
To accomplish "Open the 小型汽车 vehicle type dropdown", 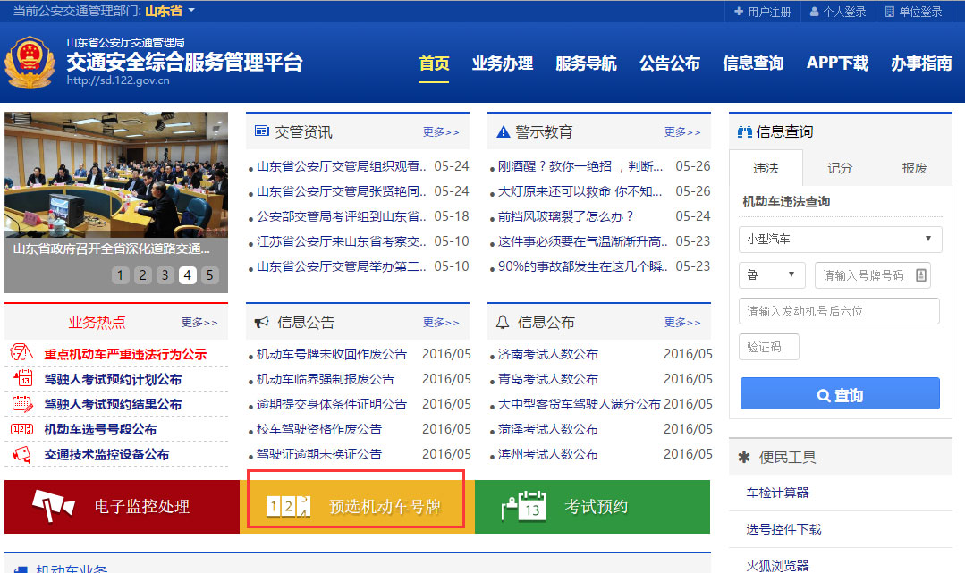I will [x=839, y=240].
